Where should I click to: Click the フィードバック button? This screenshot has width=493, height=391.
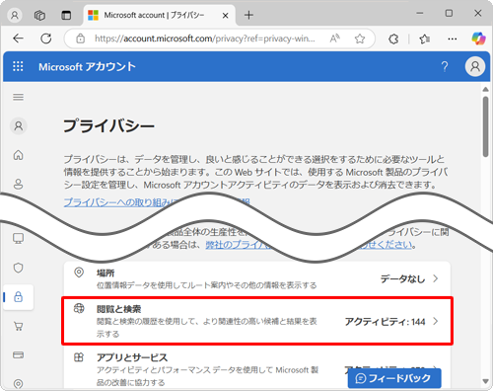(x=394, y=378)
